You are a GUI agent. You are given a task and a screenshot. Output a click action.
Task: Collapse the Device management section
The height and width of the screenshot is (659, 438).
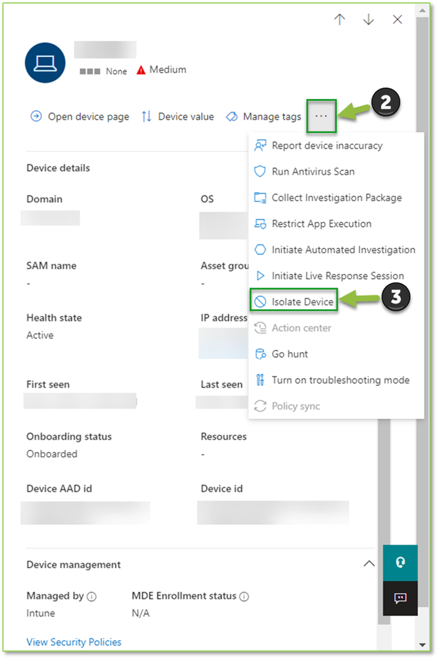369,564
